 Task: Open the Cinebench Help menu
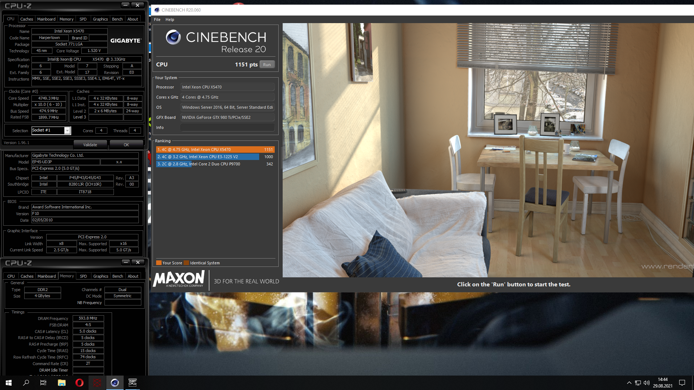click(170, 19)
